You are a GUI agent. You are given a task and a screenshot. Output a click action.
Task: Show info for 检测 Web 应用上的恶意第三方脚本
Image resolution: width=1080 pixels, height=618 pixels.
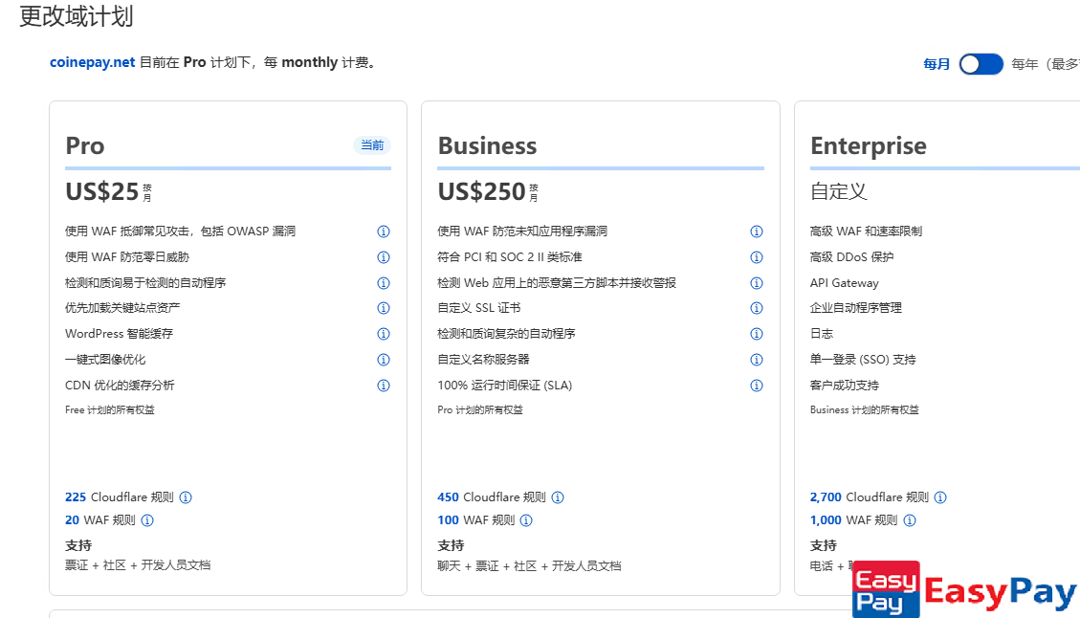point(757,283)
